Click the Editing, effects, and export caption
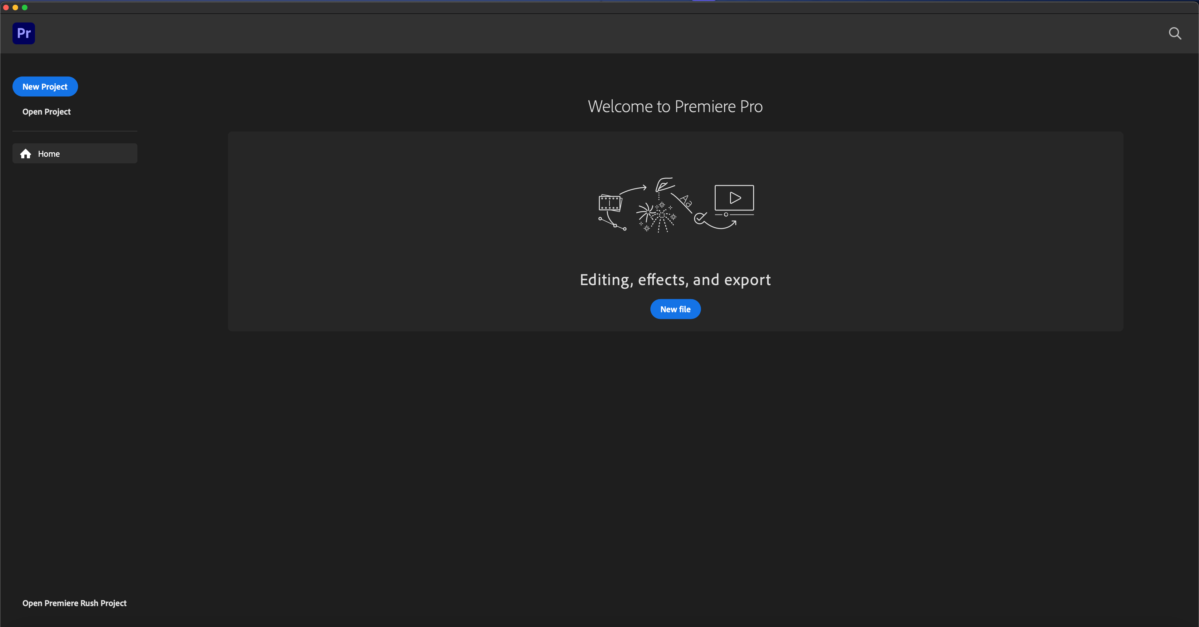 pos(675,280)
